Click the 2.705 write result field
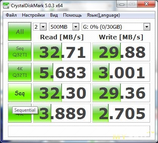158x143 pixels. click(121, 113)
